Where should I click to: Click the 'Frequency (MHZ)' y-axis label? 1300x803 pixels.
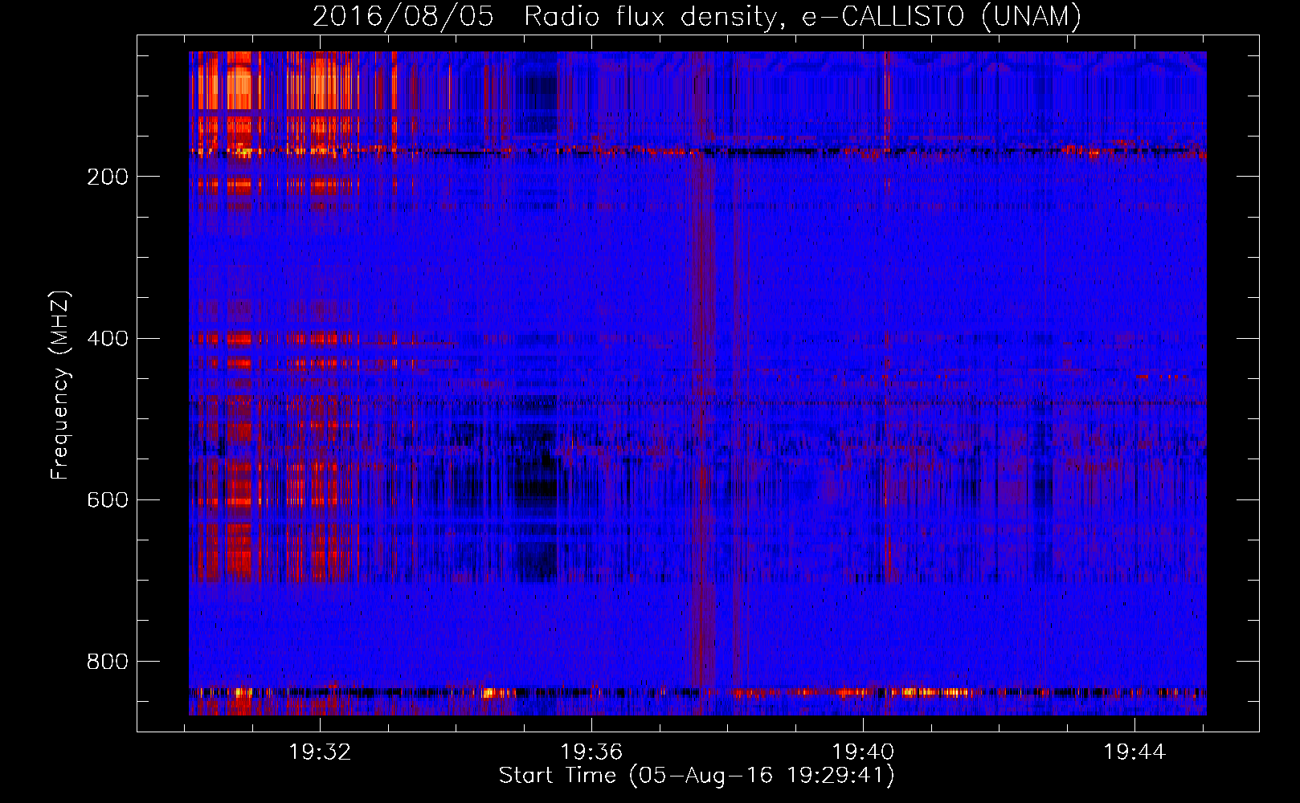click(x=60, y=385)
